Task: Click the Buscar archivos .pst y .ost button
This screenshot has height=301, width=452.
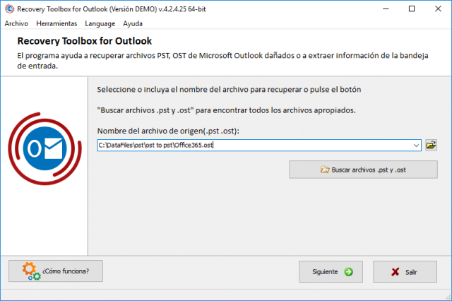Action: click(363, 170)
